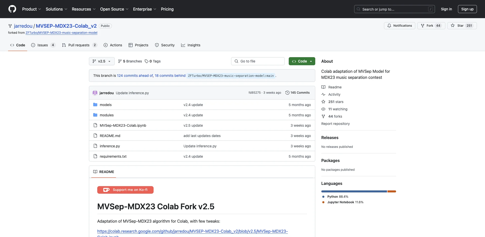Click branch icon beside 5 Branches
485x237 pixels.
(x=120, y=61)
